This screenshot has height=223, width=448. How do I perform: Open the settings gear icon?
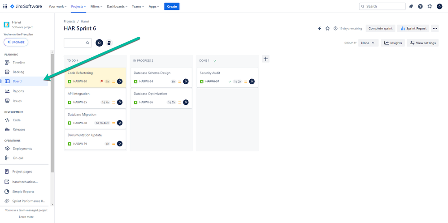coord(430,6)
